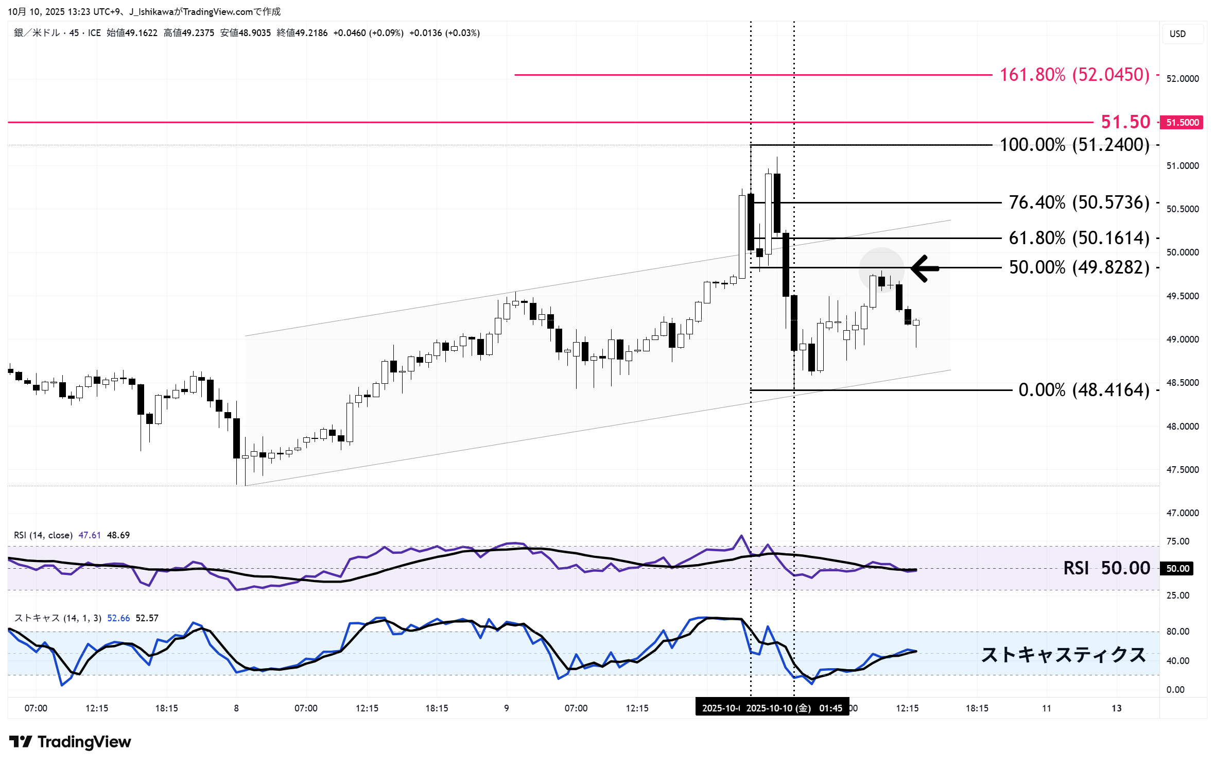Click the 50.00% (49.8282) level label
Screen dimensions: 1215x765
pyautogui.click(x=1079, y=268)
